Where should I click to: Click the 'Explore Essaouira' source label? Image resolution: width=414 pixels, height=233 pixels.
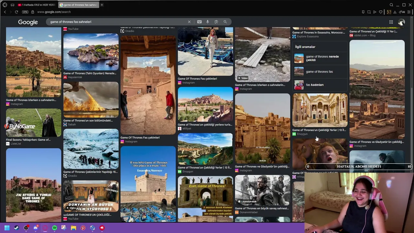click(308, 37)
